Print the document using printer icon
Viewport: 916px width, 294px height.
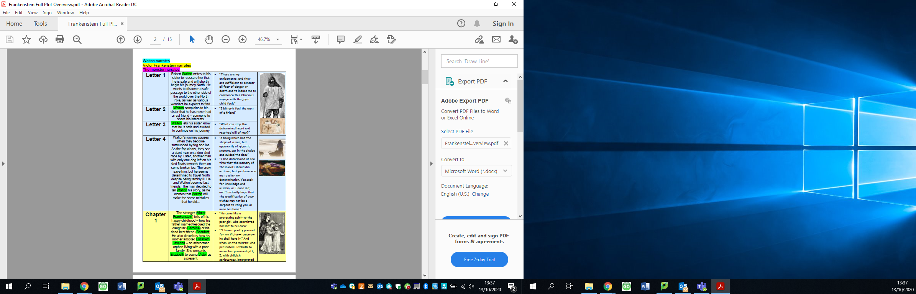60,39
